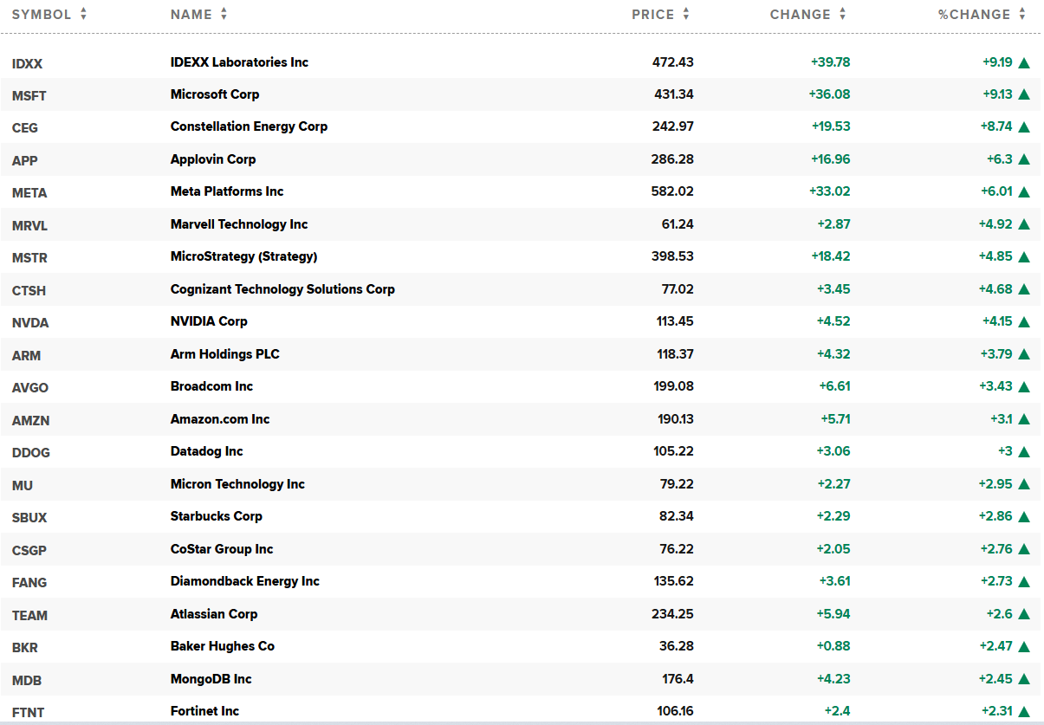Click the percent change value +4.68

click(995, 289)
